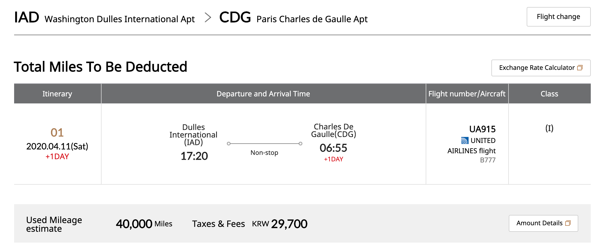Image resolution: width=600 pixels, height=248 pixels.
Task: Click the popup icon beside Exchange Rate Calculator
Action: (580, 68)
